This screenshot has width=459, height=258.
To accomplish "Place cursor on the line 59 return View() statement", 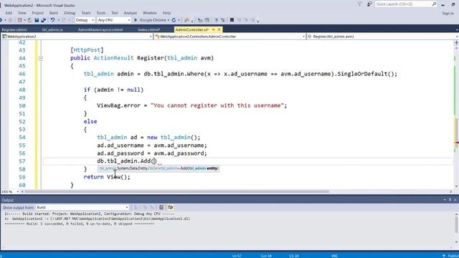I will click(107, 177).
